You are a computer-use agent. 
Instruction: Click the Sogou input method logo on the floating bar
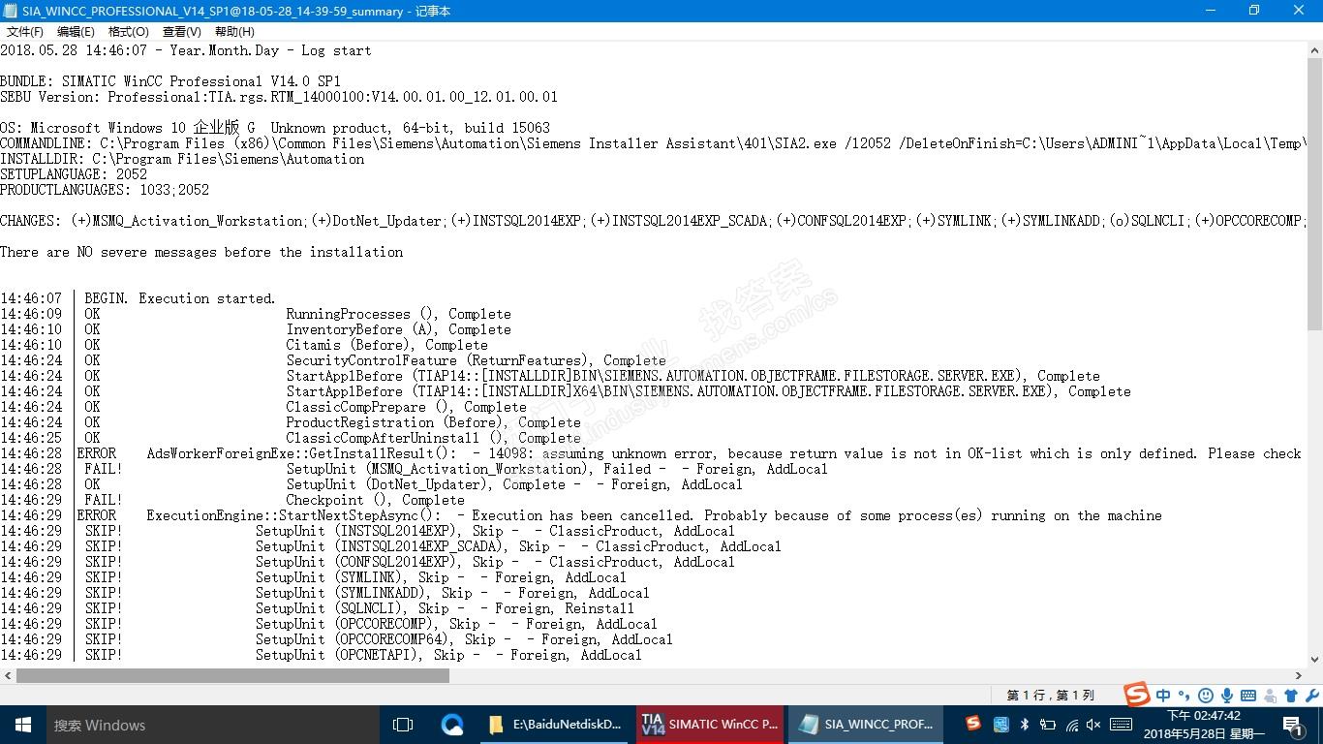[x=1137, y=694]
